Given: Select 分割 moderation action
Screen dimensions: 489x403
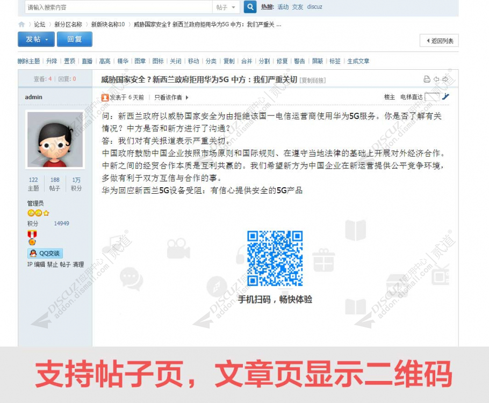Looking at the screenshot, I should coord(264,61).
